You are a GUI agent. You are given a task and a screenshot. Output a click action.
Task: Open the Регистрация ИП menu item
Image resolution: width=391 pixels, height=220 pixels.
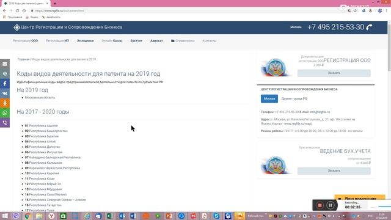click(x=57, y=41)
